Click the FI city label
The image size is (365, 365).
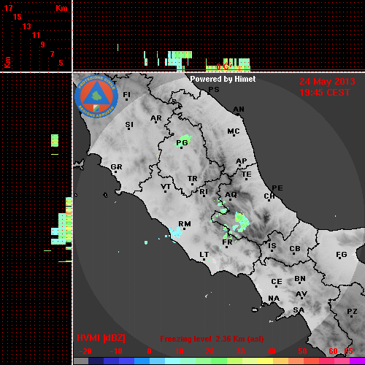(x=126, y=95)
